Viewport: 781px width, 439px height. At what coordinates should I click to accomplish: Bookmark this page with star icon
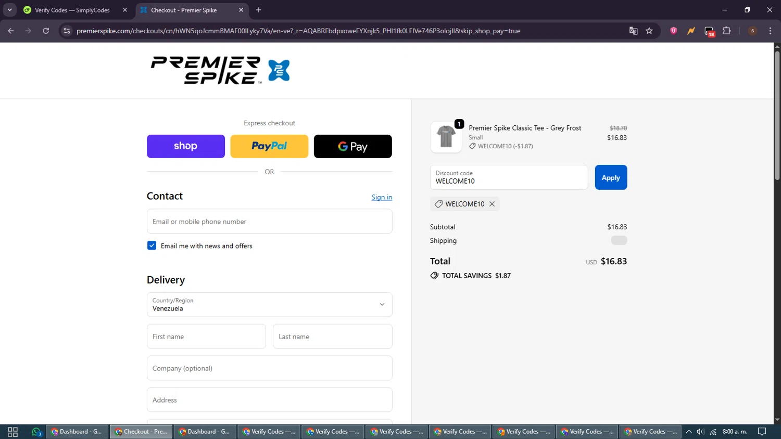pyautogui.click(x=649, y=31)
